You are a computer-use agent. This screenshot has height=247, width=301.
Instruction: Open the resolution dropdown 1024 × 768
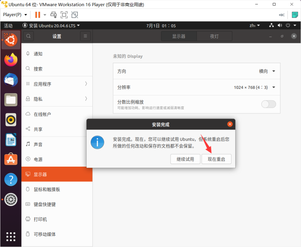pos(254,87)
